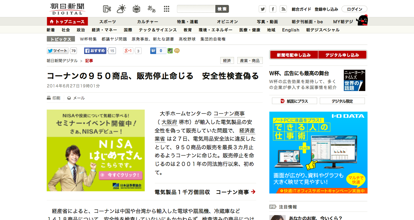Image resolution: width=414 pixels, height=220 pixels.
Task: Recommend on Facebook with おすすめ button
Action: (x=95, y=51)
